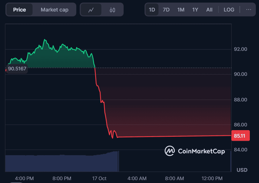Viewport: 259px width, 183px height.
Task: Open the three-dot more options menu
Action: coord(249,10)
